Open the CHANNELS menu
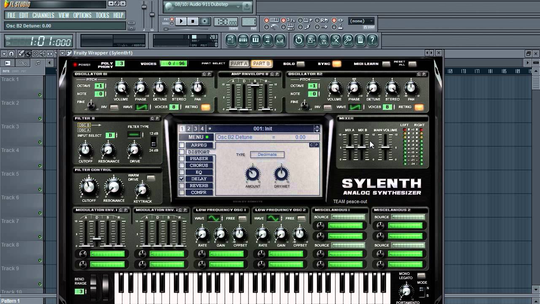540x304 pixels. tap(43, 15)
